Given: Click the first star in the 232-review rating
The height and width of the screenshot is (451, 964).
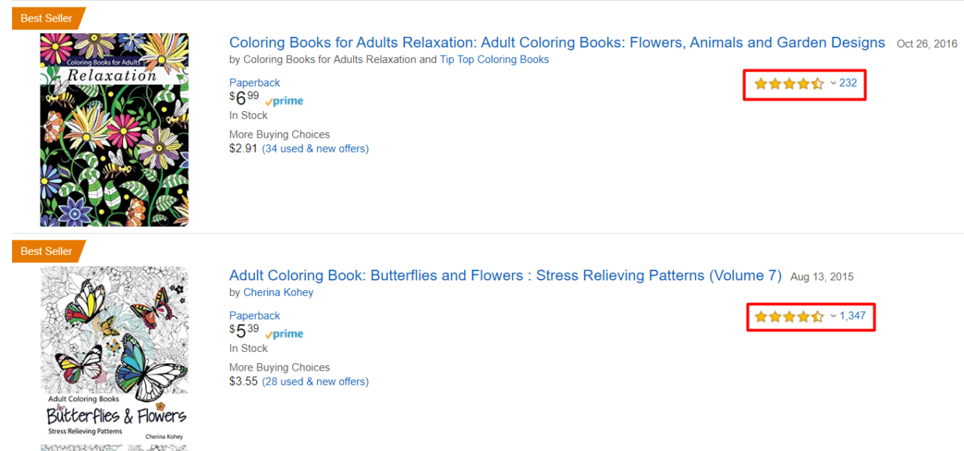Looking at the screenshot, I should 761,83.
